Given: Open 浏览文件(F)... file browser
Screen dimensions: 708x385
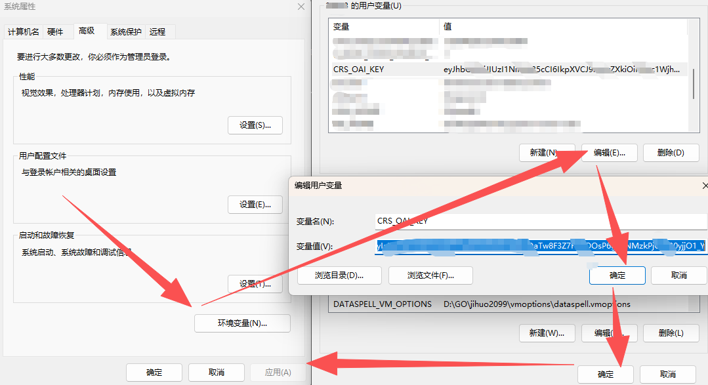Looking at the screenshot, I should [x=430, y=275].
